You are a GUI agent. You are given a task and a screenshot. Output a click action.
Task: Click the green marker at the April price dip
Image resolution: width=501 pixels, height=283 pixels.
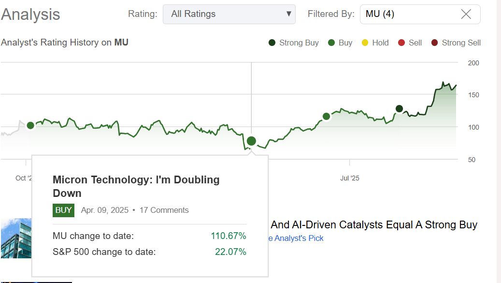click(251, 141)
